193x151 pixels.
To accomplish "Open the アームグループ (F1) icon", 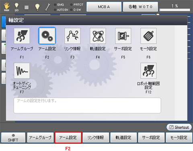I will coord(22,36).
